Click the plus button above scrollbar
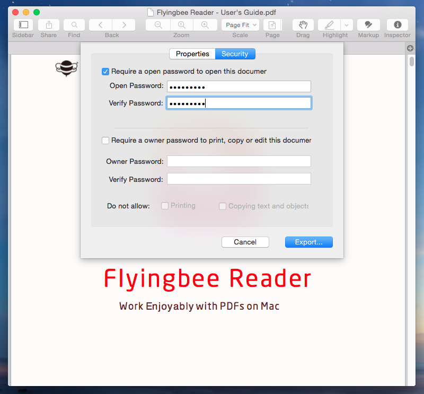 click(x=410, y=48)
